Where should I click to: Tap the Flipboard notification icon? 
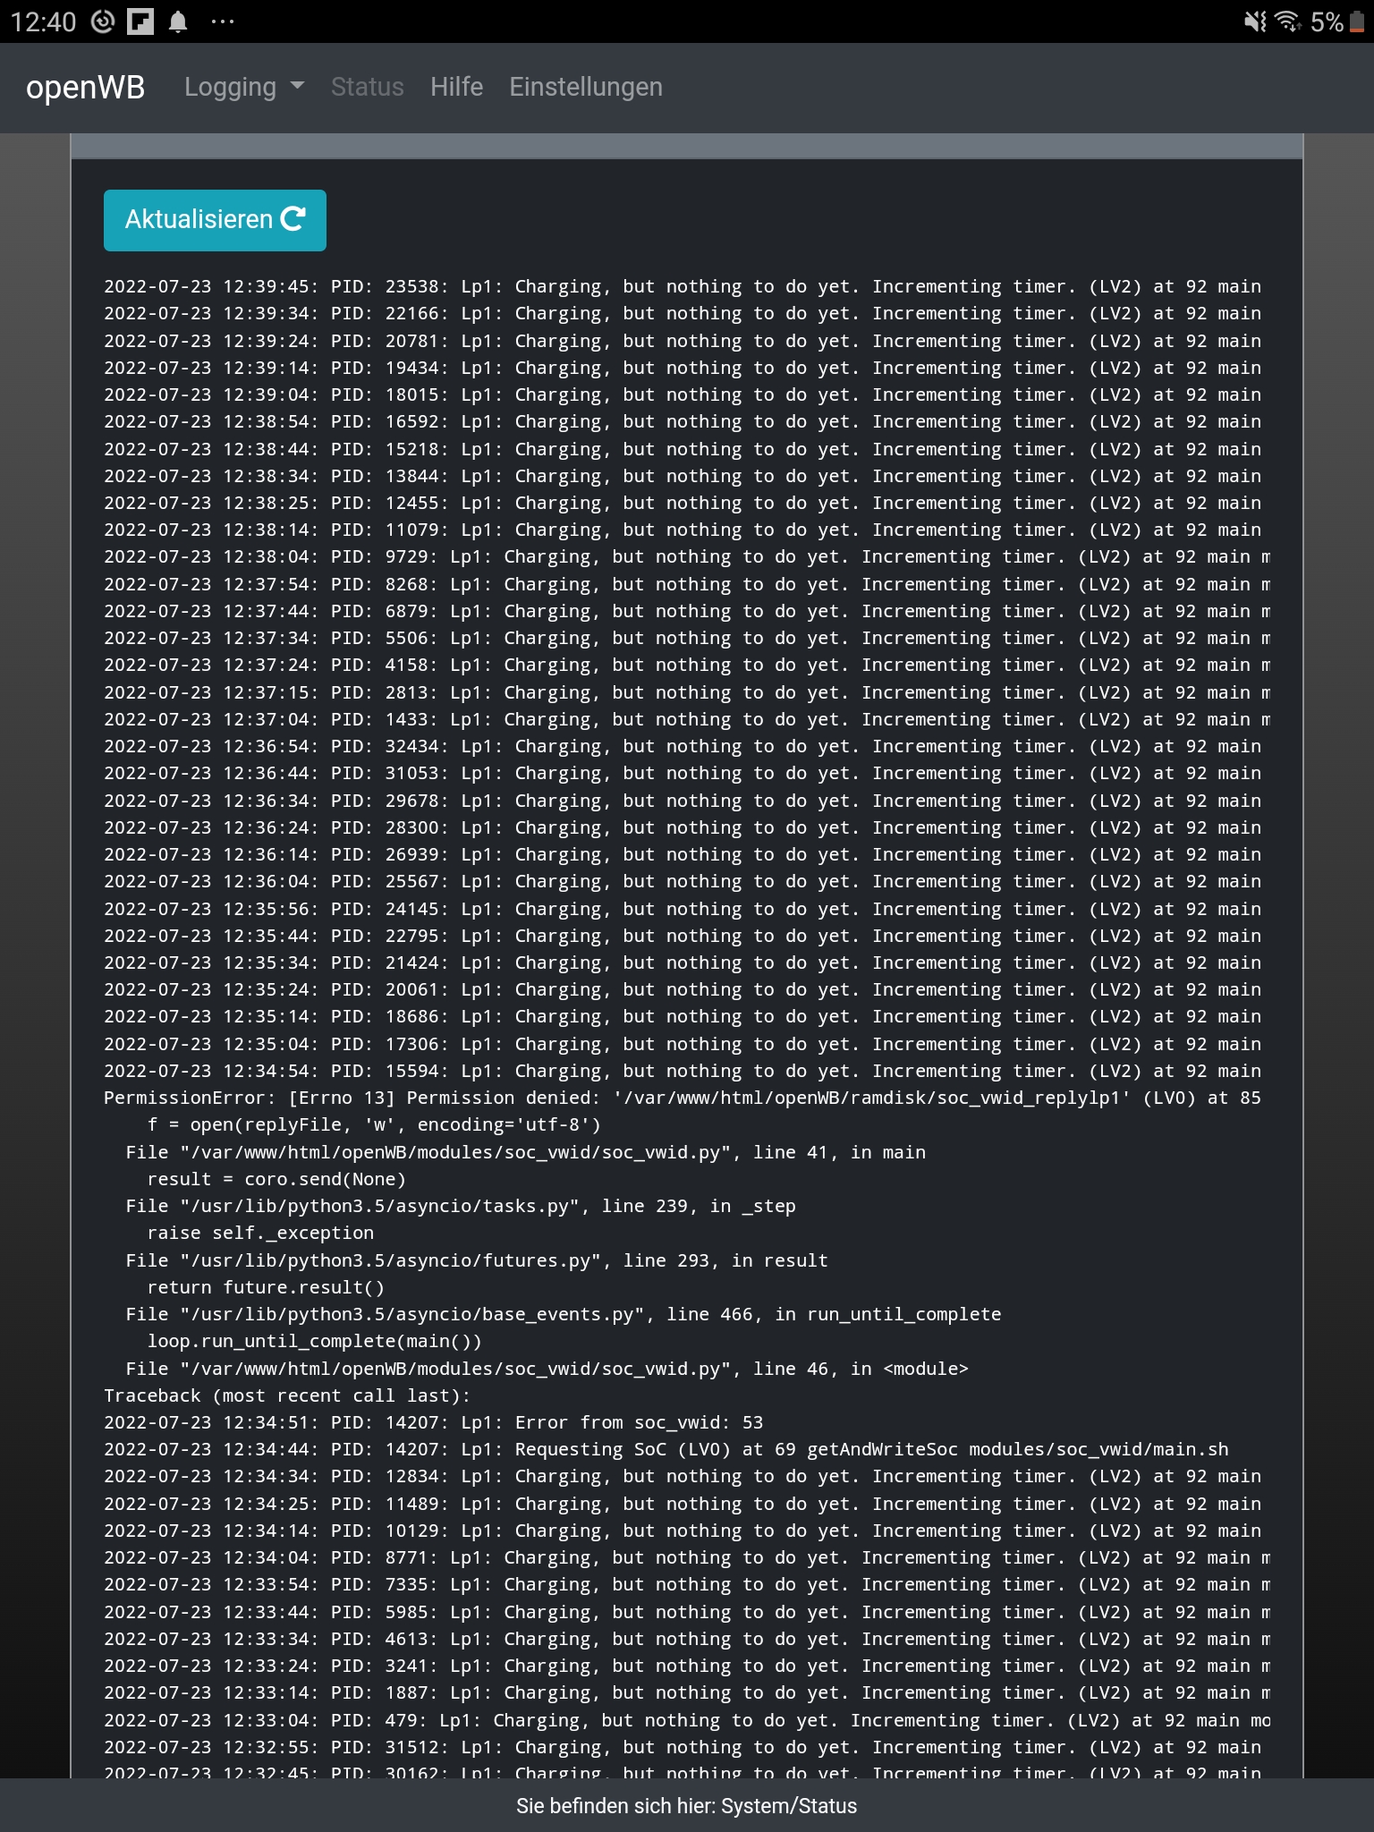140,21
